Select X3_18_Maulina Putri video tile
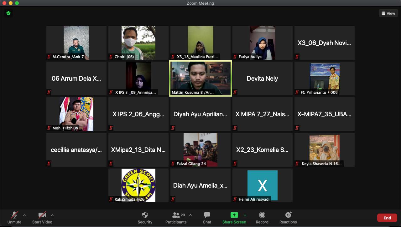The width and height of the screenshot is (401, 227). 200,43
